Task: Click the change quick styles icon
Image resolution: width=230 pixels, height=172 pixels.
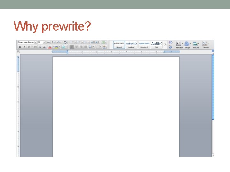Action: coord(171,42)
